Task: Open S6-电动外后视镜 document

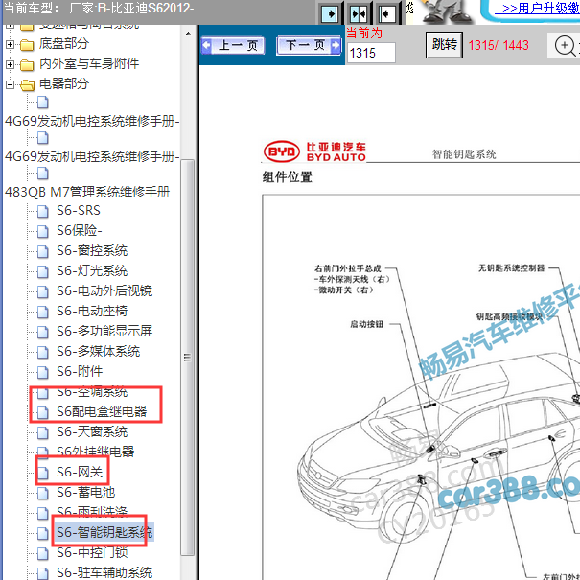Action: pyautogui.click(x=104, y=290)
